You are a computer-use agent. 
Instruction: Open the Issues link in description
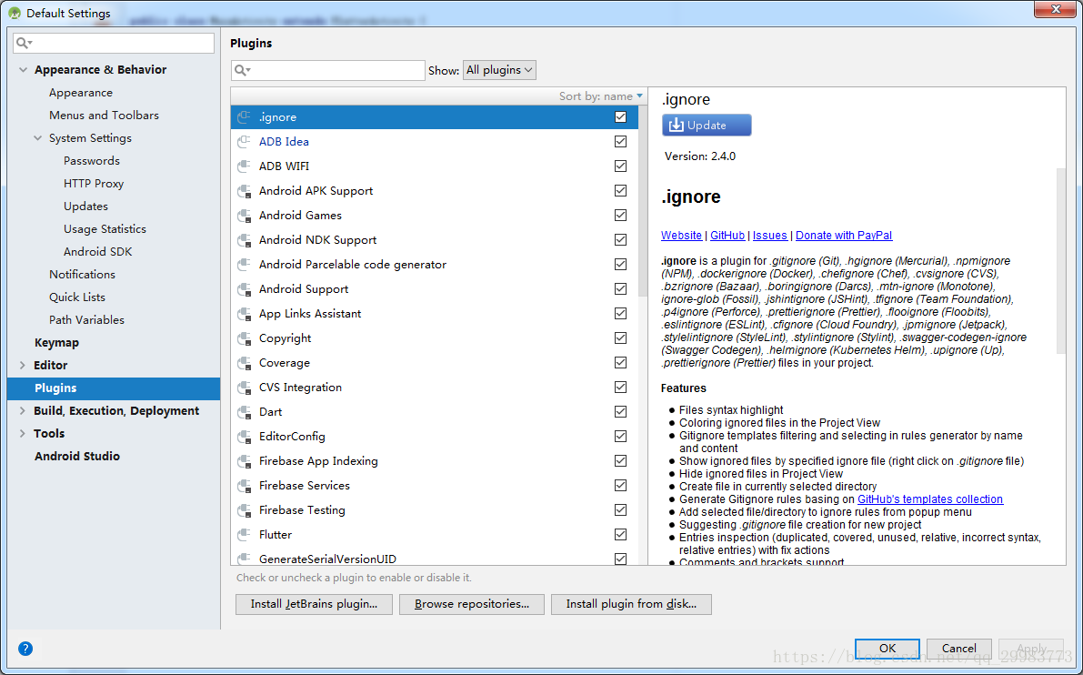point(769,236)
